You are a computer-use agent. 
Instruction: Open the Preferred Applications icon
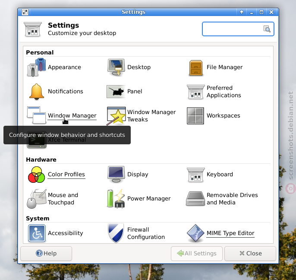point(196,92)
